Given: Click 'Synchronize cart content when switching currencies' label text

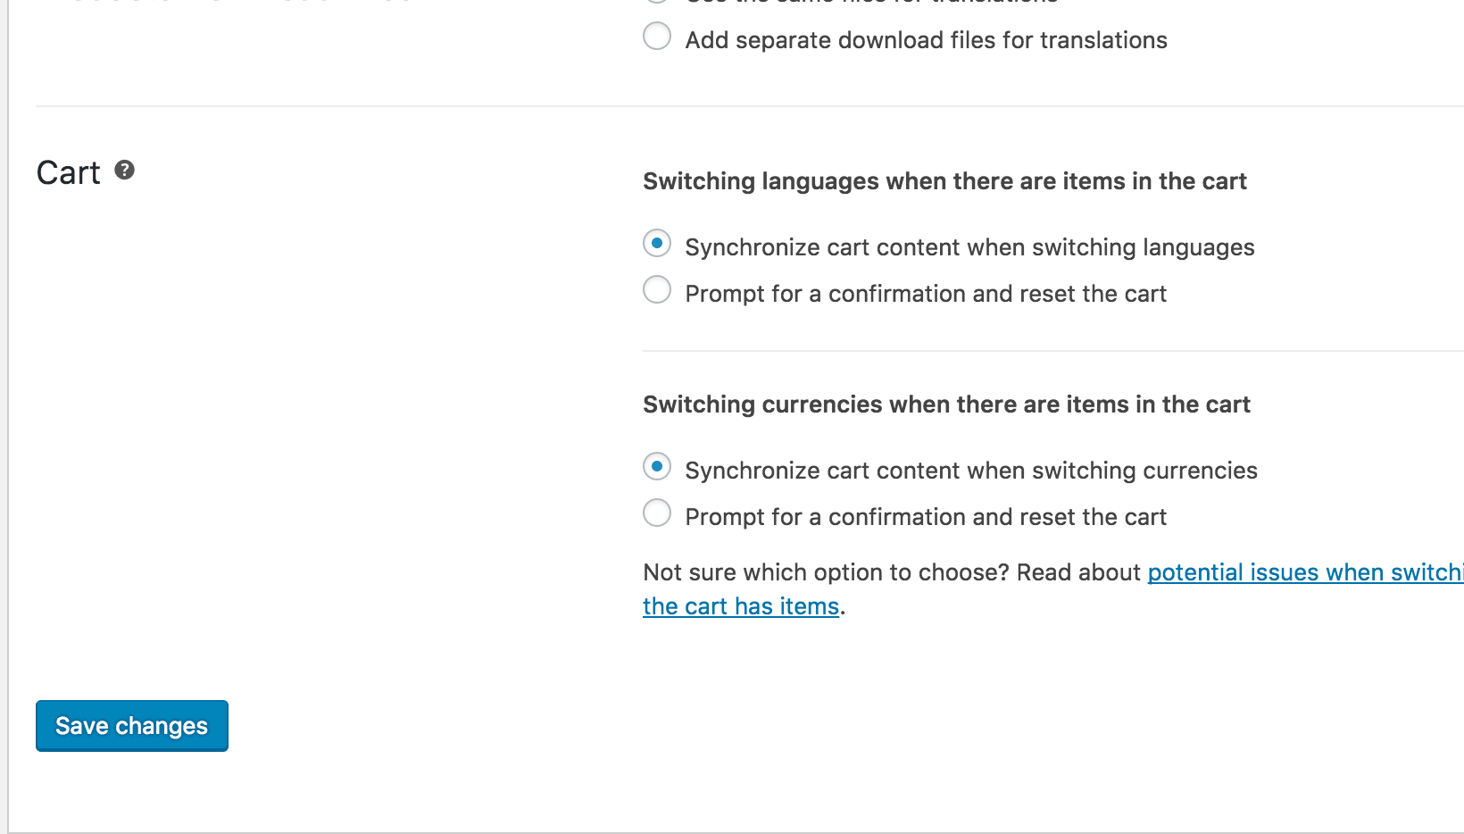Looking at the screenshot, I should click(970, 471).
